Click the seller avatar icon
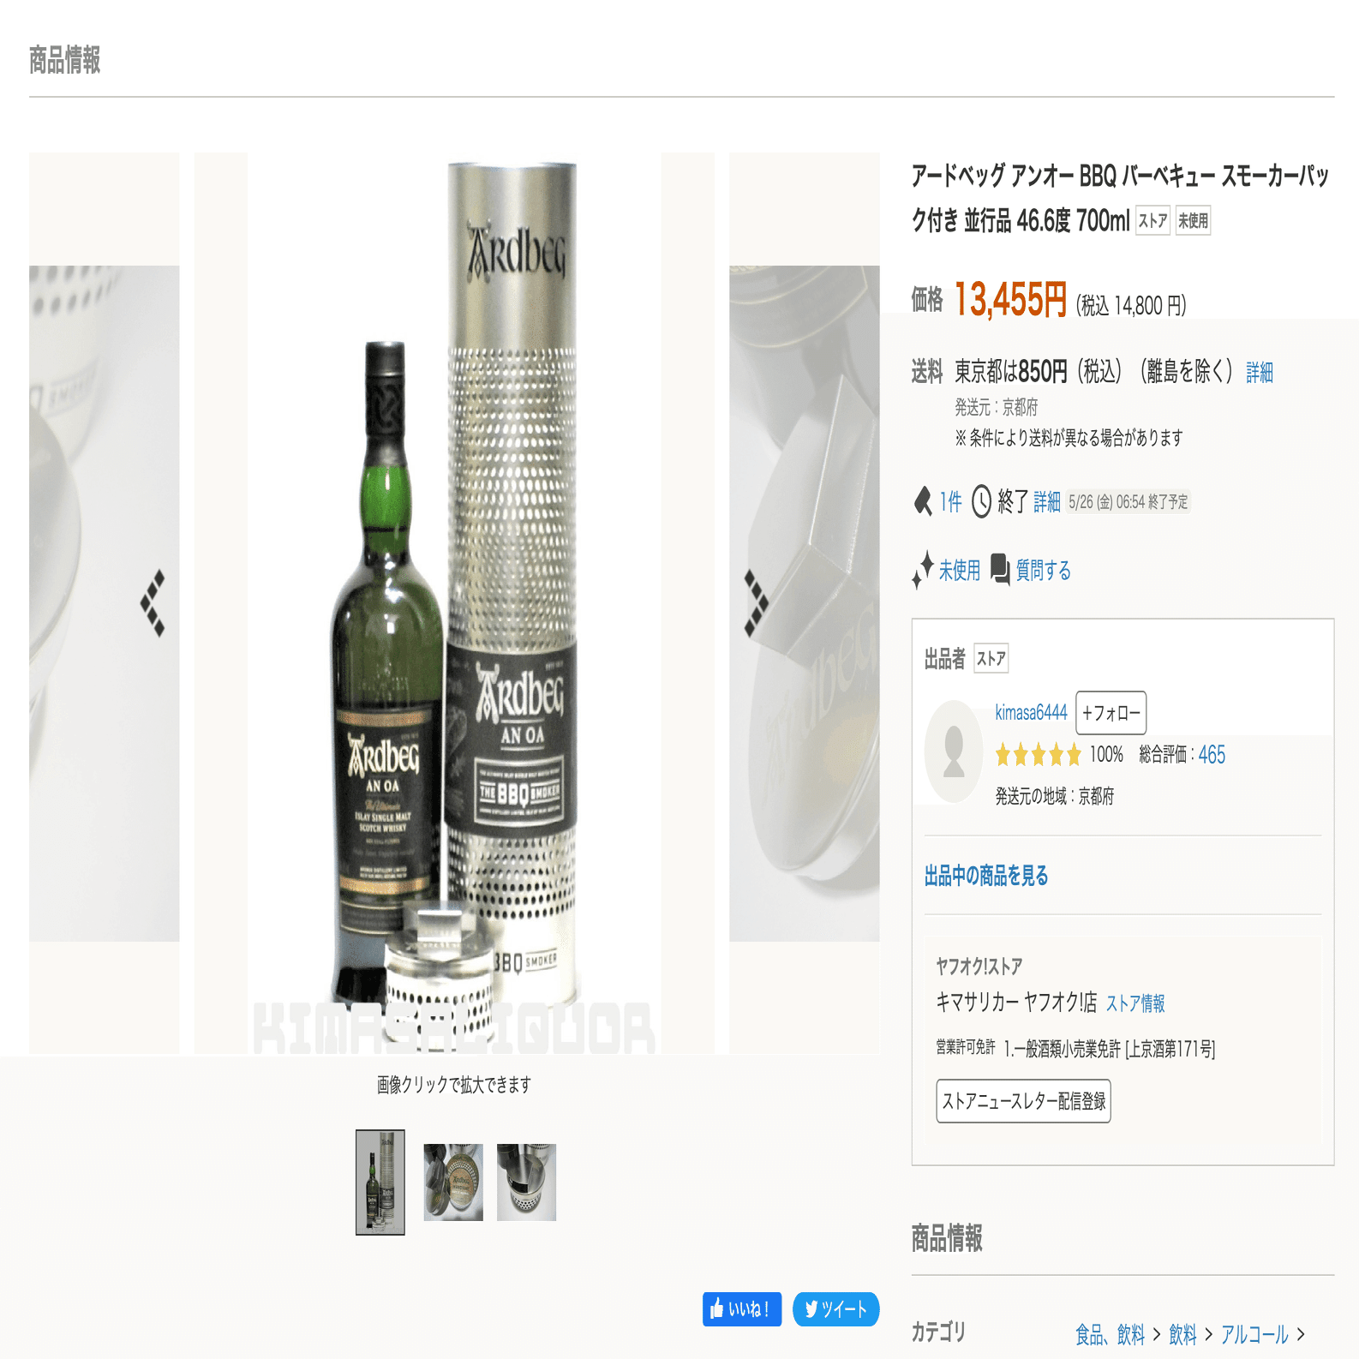The image size is (1359, 1359). (x=954, y=751)
